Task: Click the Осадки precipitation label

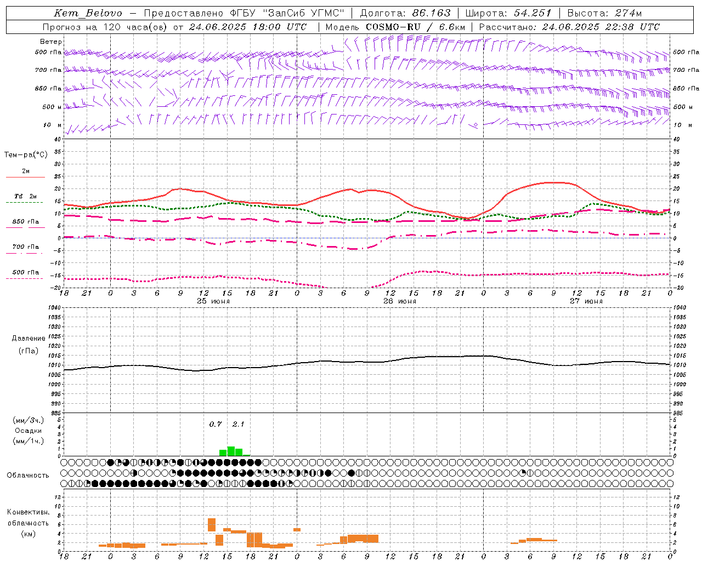Action: [x=29, y=431]
